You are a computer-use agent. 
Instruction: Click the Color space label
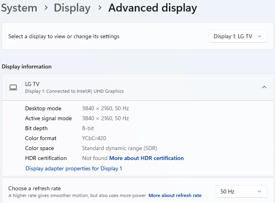click(39, 148)
